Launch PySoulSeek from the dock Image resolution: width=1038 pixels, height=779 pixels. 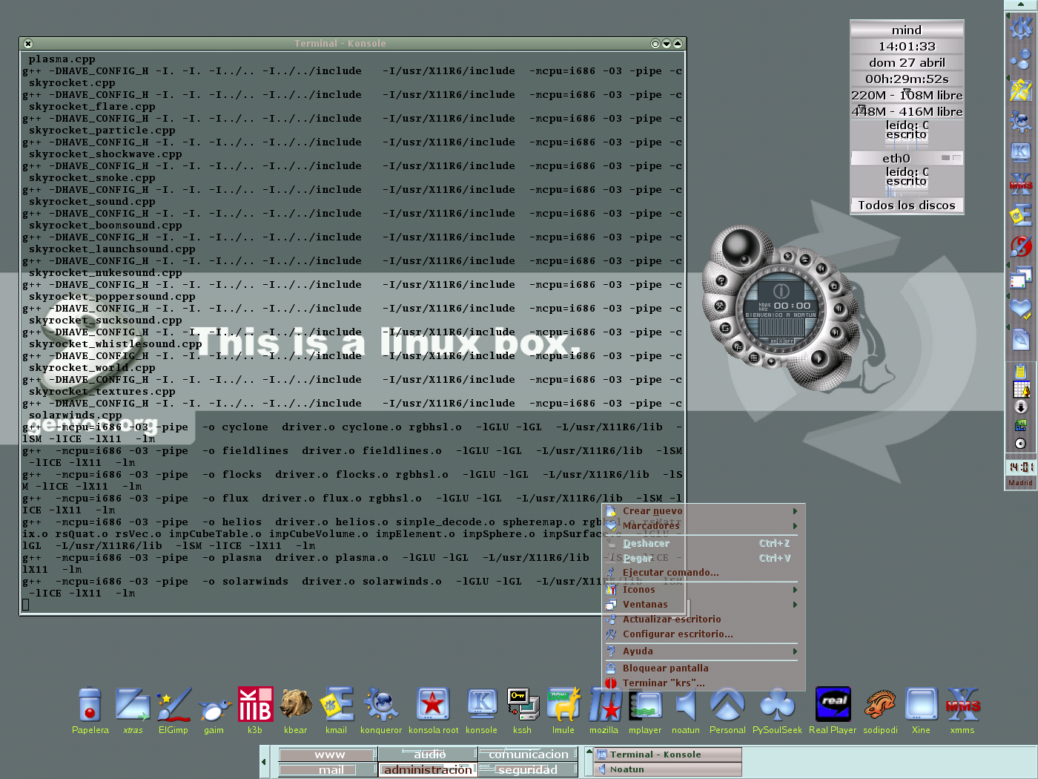click(777, 710)
